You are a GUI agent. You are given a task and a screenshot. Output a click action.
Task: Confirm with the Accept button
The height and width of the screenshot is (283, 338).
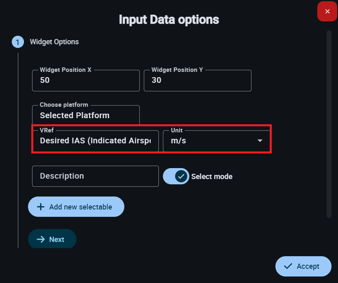pos(303,266)
